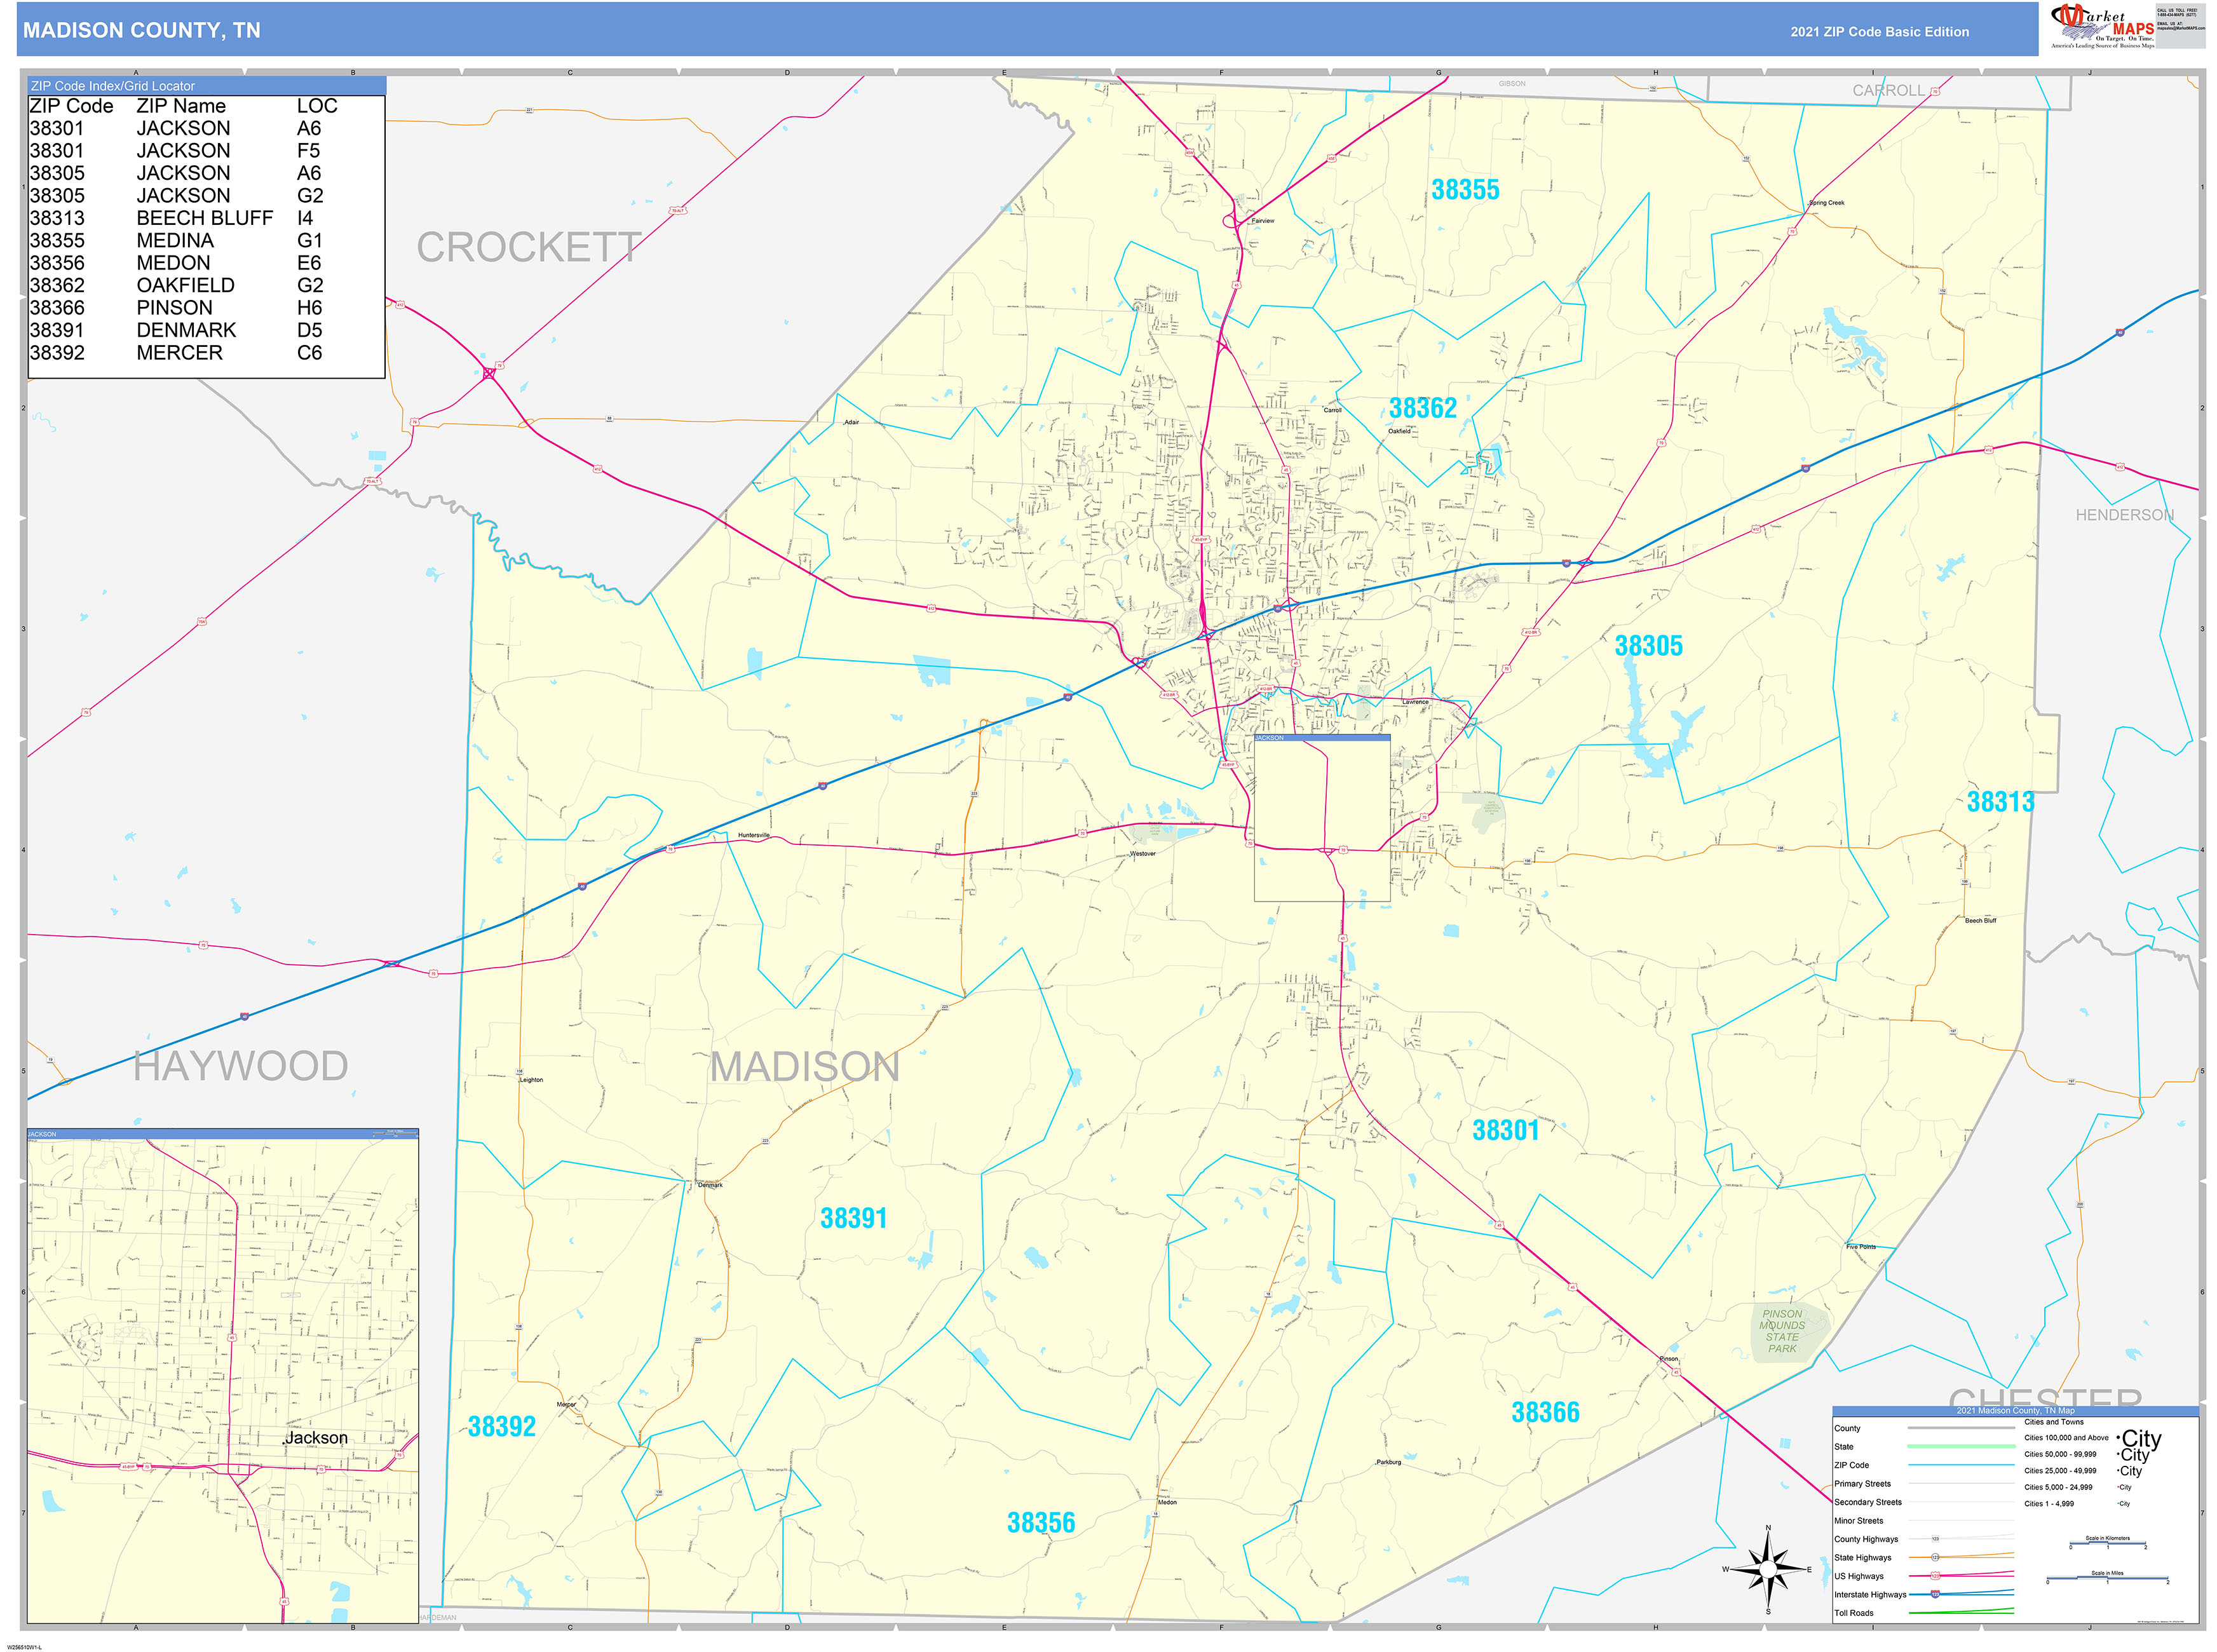Select the 38391 DENMARK index row
Image resolution: width=2217 pixels, height=1652 pixels.
pos(206,330)
